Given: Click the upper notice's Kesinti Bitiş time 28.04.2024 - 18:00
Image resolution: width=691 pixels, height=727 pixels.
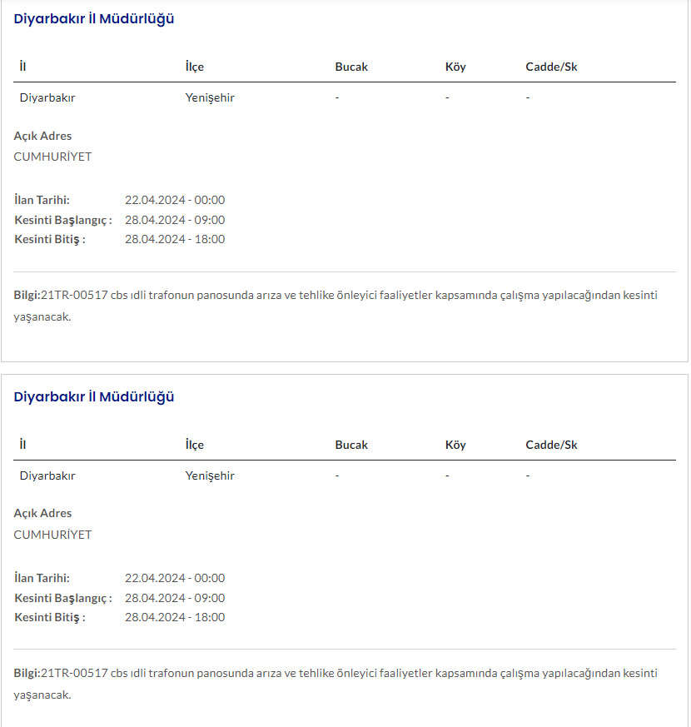Looking at the screenshot, I should pyautogui.click(x=175, y=239).
